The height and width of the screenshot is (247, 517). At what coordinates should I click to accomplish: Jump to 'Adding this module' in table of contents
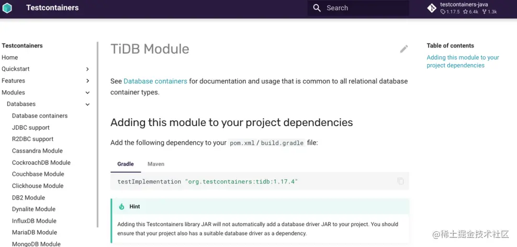click(462, 62)
